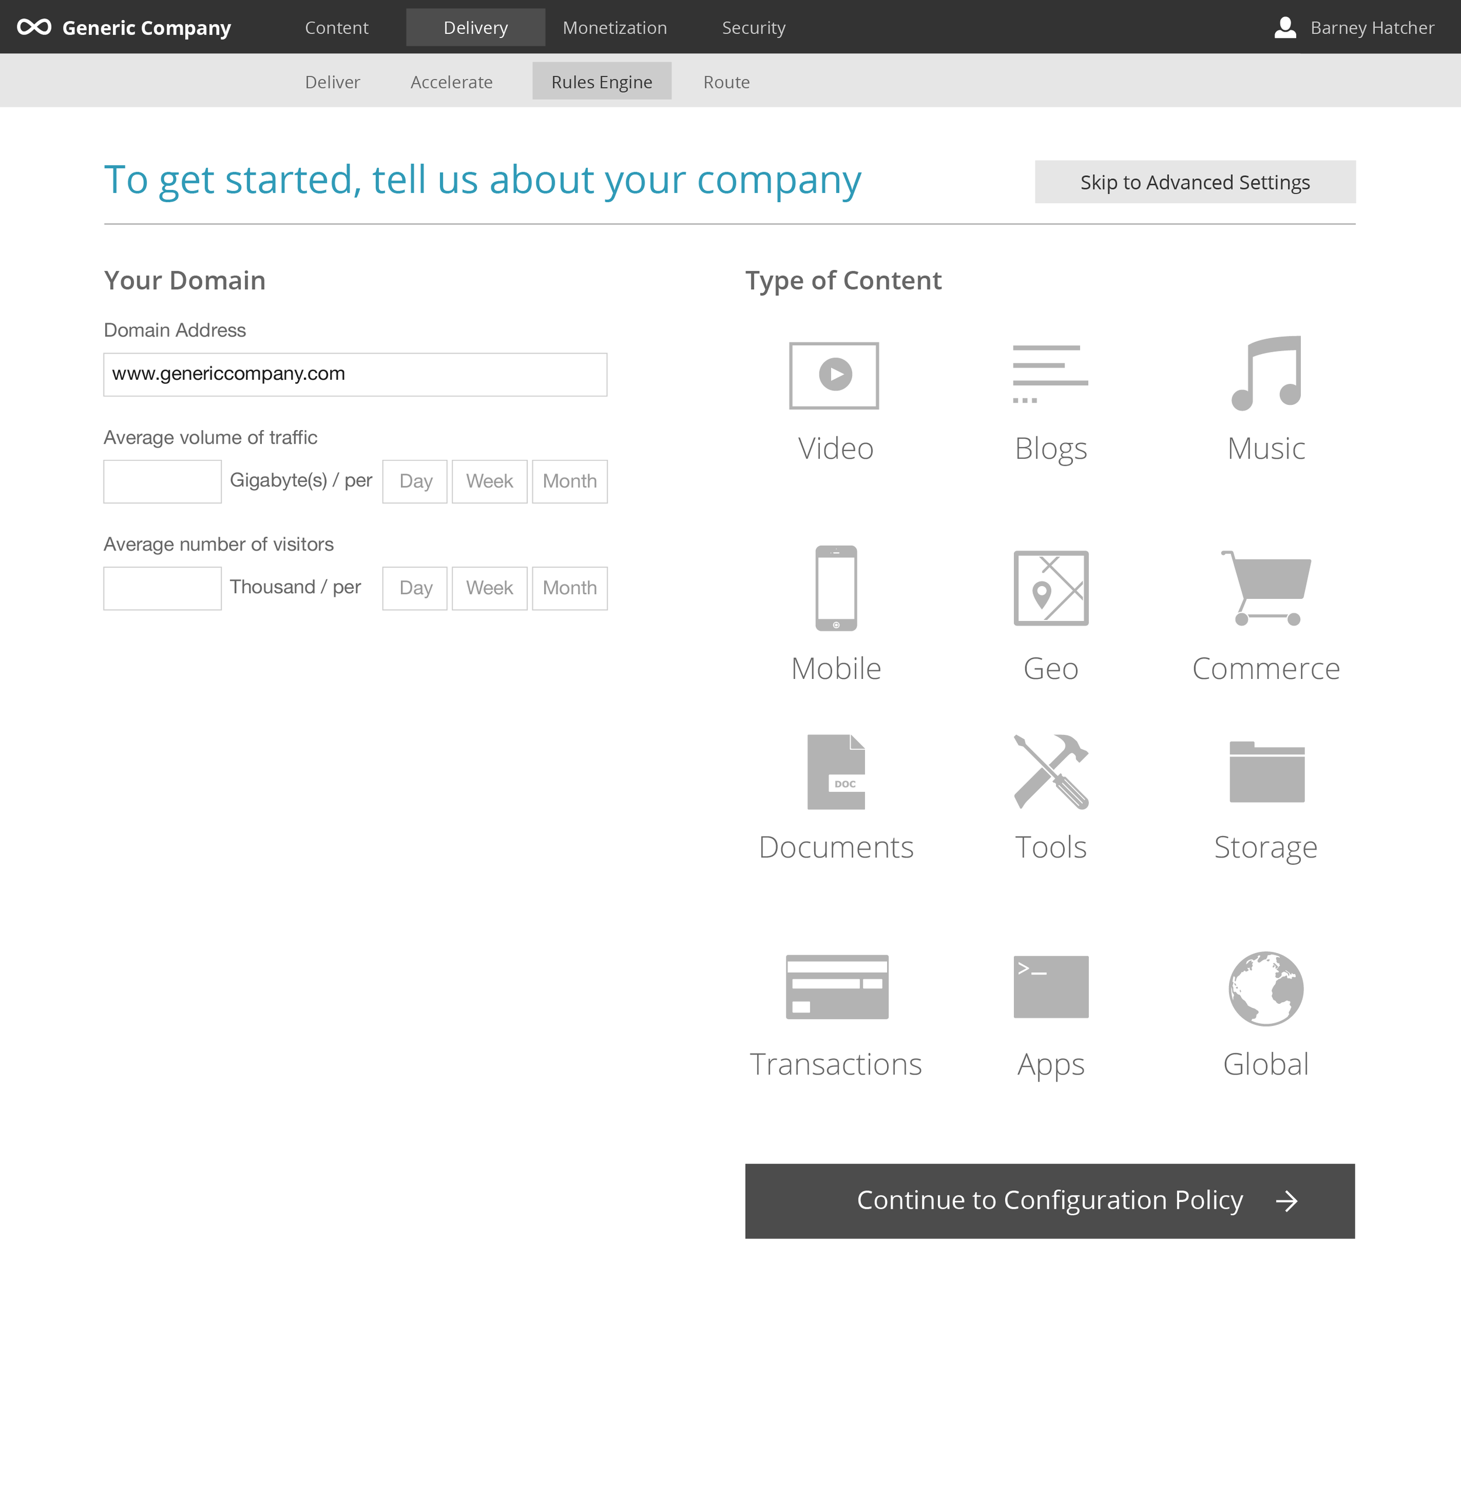Click the Music label text
The image size is (1461, 1497).
[x=1266, y=449]
